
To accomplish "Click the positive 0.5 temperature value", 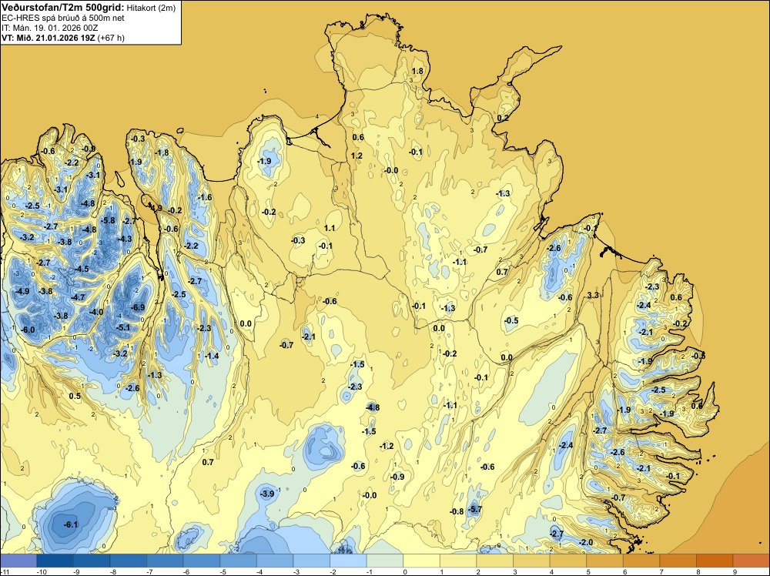I will click(x=75, y=396).
